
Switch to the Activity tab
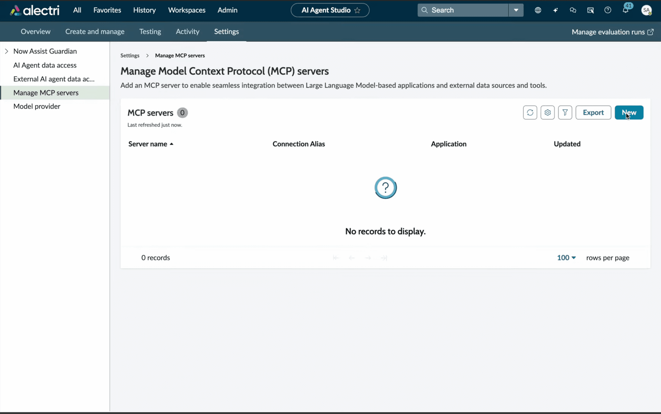pos(187,31)
